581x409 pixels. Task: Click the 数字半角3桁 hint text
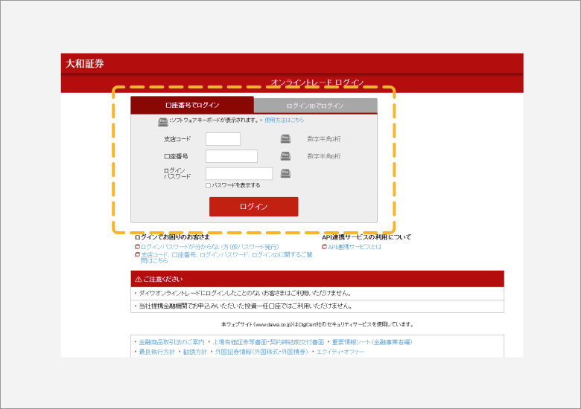tap(324, 139)
